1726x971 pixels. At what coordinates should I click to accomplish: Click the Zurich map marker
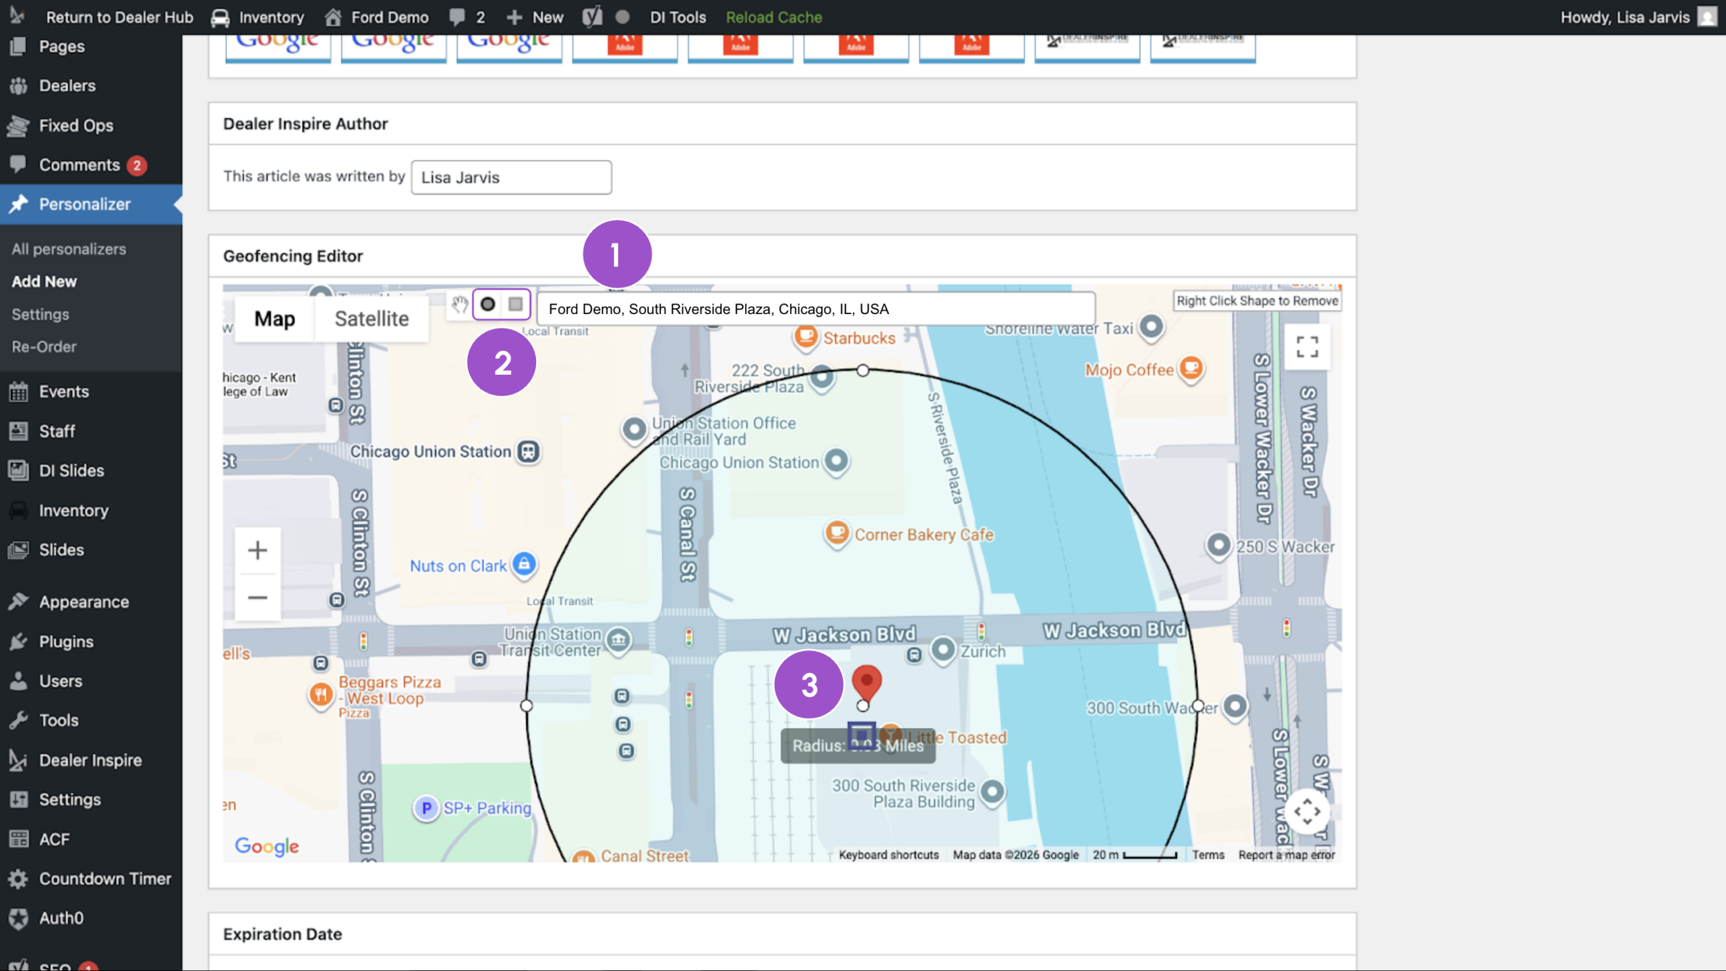point(943,651)
